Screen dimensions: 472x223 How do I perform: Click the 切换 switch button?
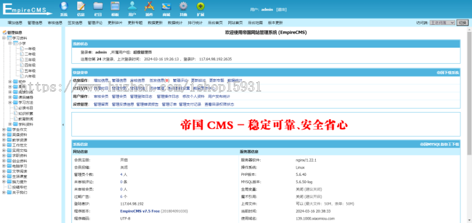coord(463,23)
